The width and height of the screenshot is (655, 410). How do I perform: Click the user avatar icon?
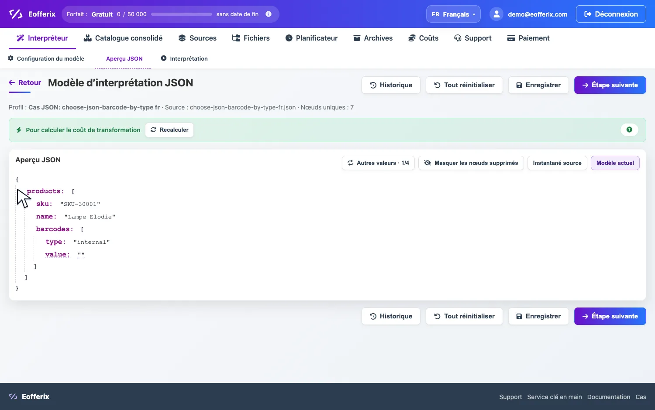(x=496, y=14)
